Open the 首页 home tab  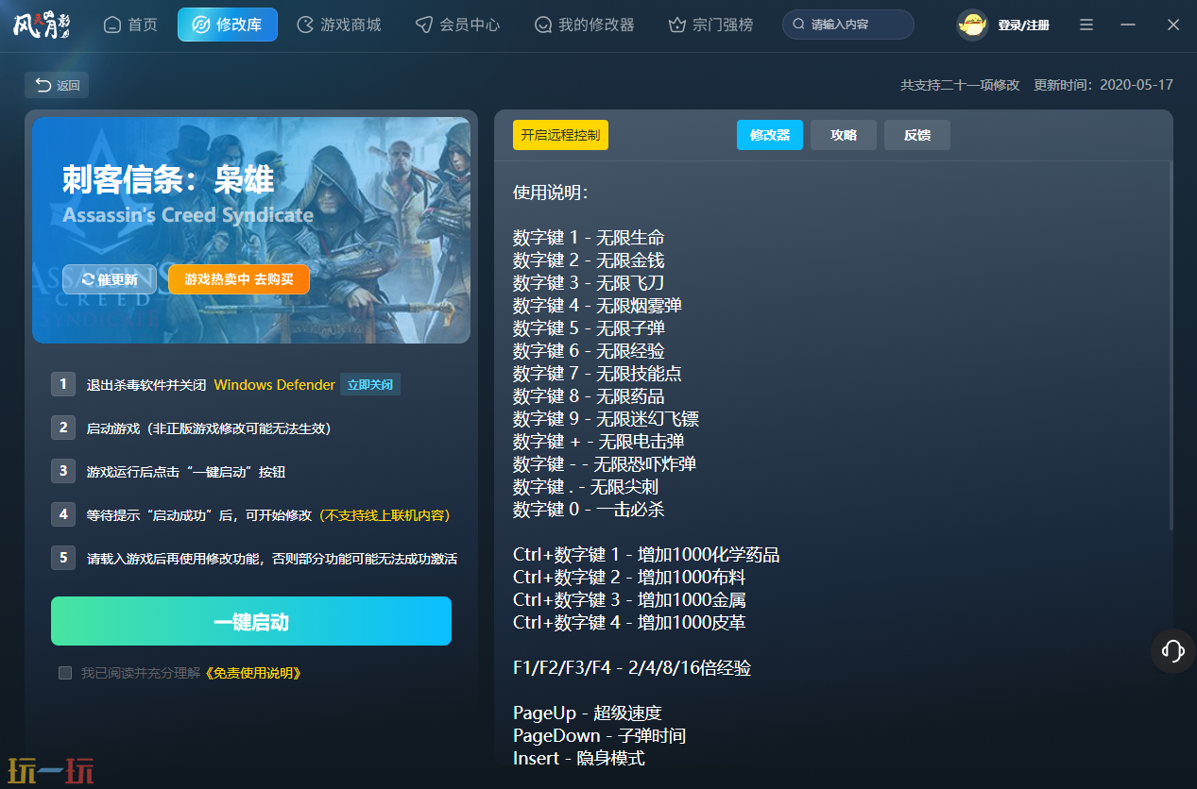[x=130, y=25]
